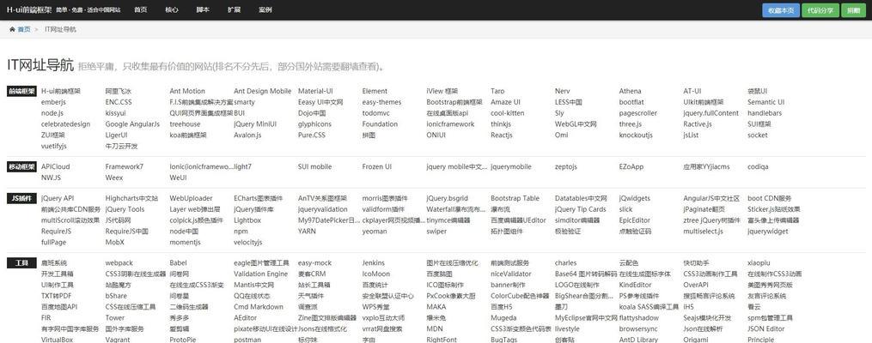The height and width of the screenshot is (343, 872).
Task: Open the Cmd Markdown link
Action: [257, 307]
